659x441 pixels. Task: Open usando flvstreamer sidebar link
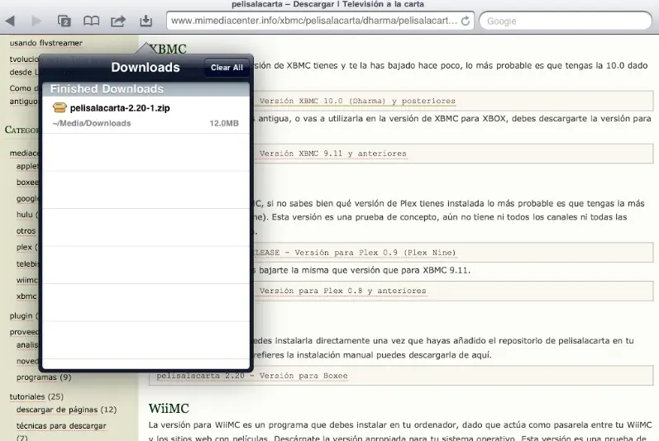[x=46, y=43]
